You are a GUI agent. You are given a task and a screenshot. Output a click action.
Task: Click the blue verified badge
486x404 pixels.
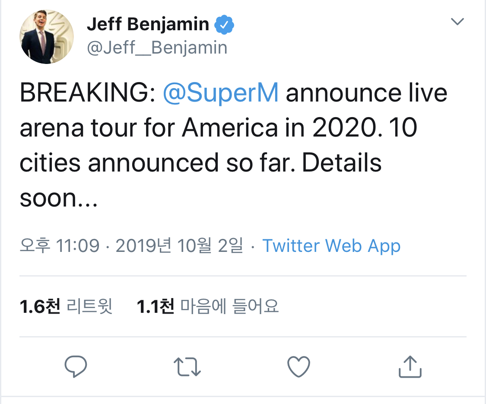coord(224,25)
